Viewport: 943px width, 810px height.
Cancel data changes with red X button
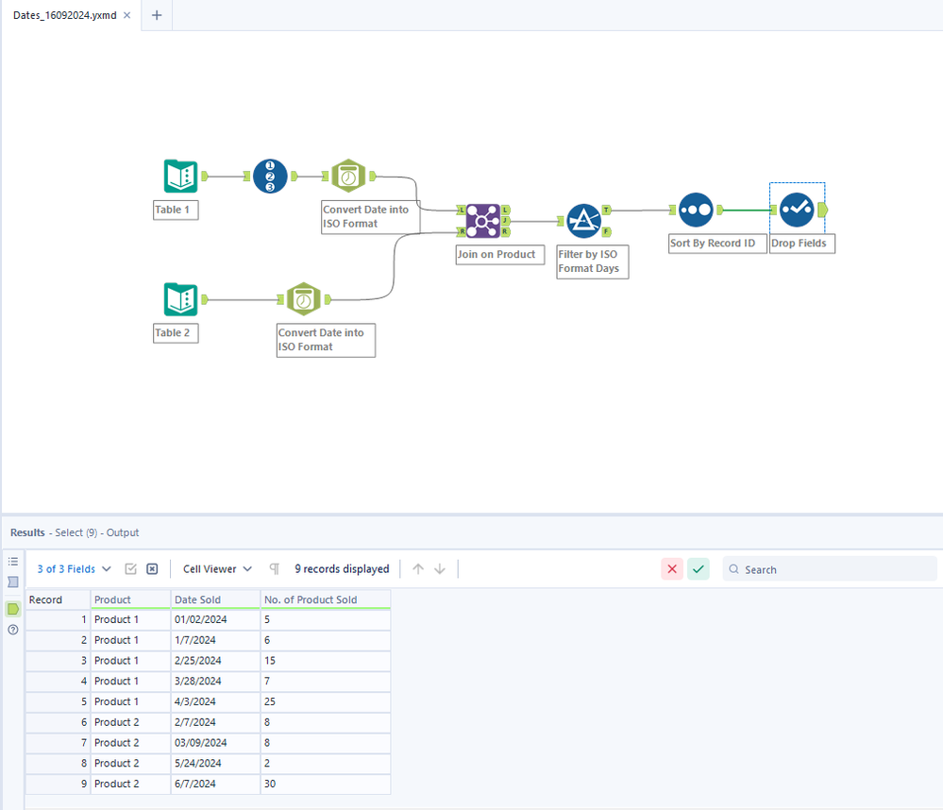[672, 569]
